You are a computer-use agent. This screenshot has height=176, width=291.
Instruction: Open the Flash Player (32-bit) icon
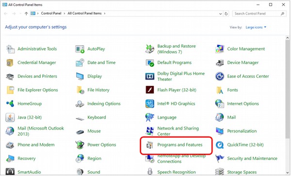(x=150, y=90)
